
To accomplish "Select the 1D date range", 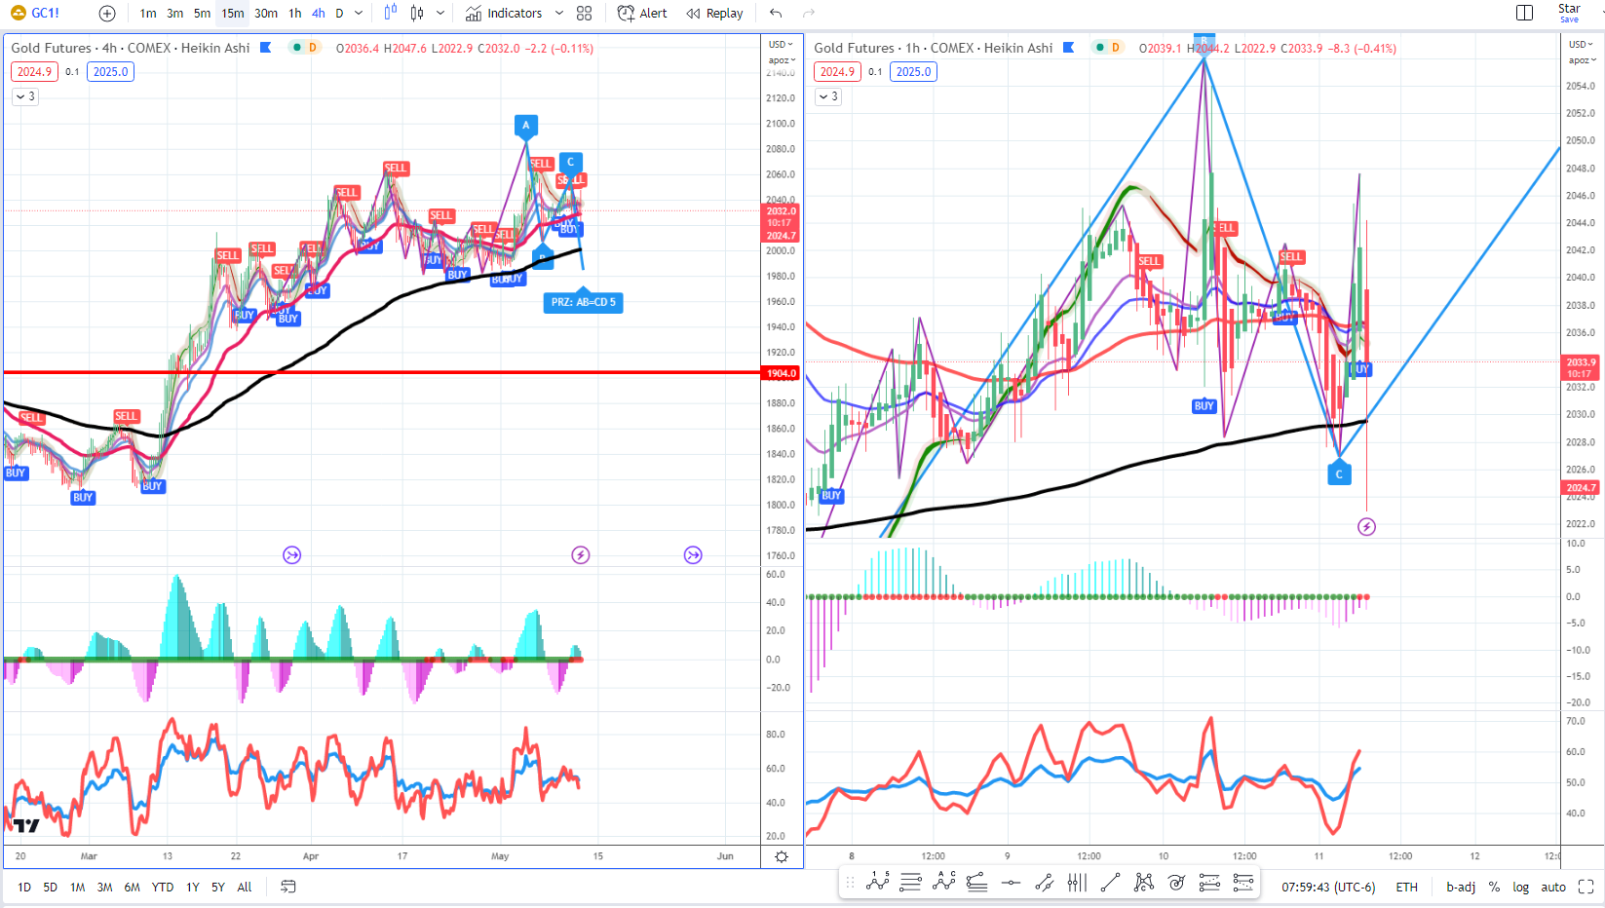I will click(x=24, y=888).
